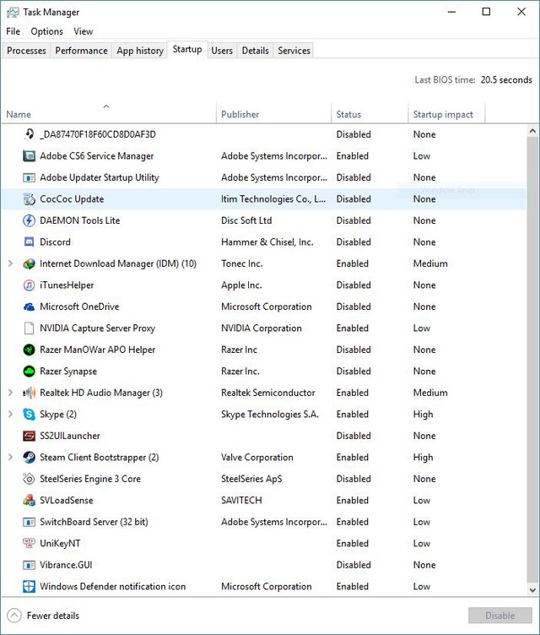Click the CocCoc Update icon

[x=29, y=198]
